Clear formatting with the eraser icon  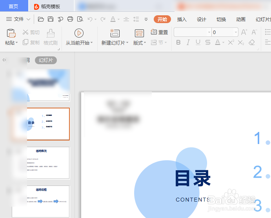tap(252, 42)
